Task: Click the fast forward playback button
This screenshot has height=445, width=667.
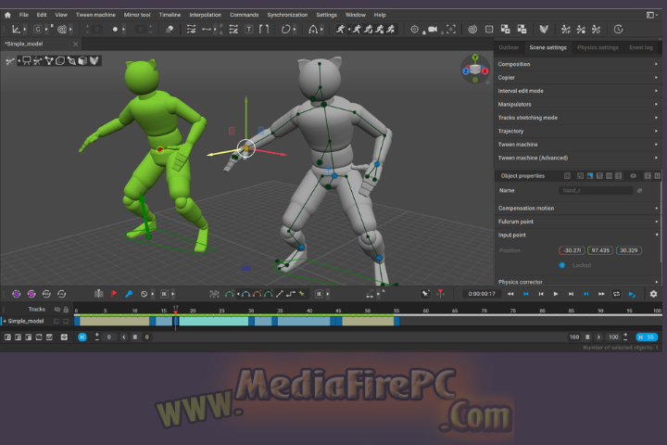Action: coord(601,294)
